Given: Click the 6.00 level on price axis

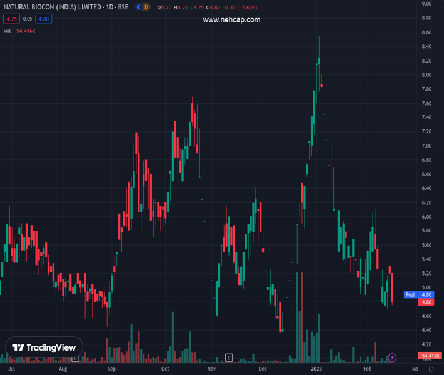Looking at the screenshot, I should [427, 217].
